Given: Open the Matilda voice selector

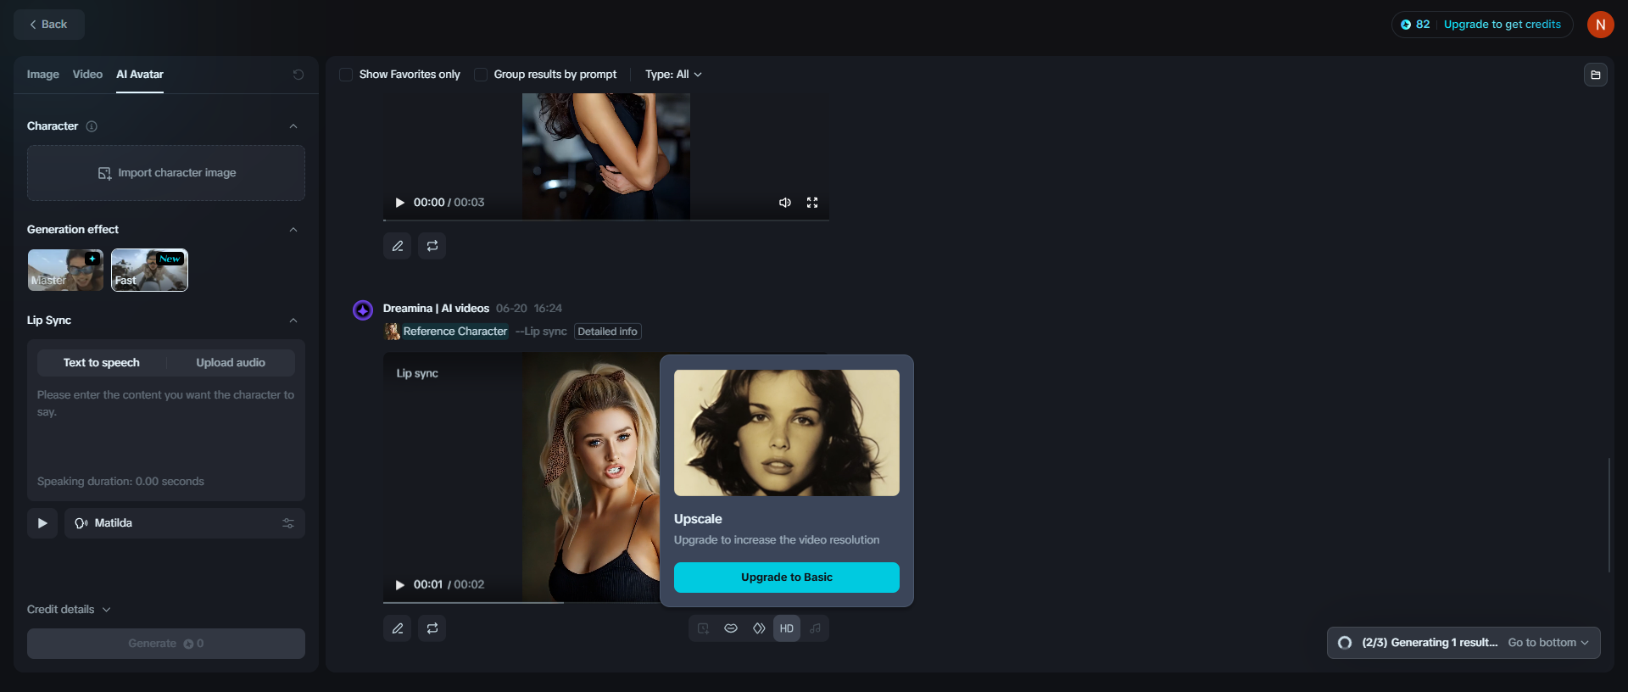Looking at the screenshot, I should [185, 523].
